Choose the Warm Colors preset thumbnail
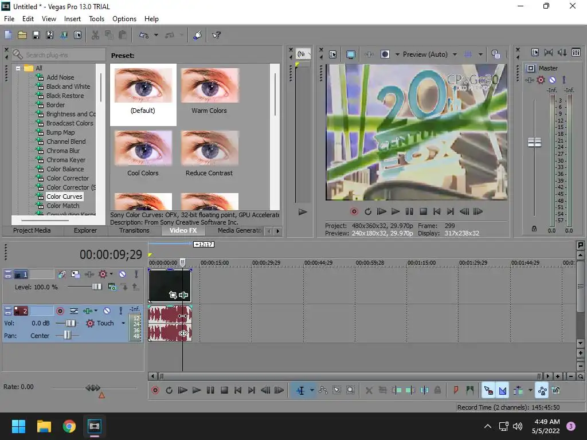Screen dimensions: 587x440 coord(210,86)
